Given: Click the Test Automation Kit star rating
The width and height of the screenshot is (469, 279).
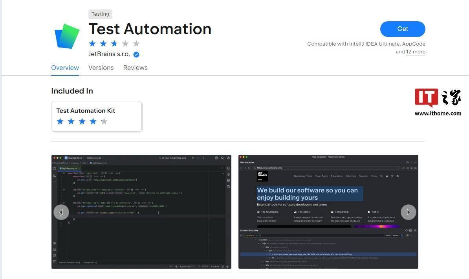Looking at the screenshot, I should point(82,121).
